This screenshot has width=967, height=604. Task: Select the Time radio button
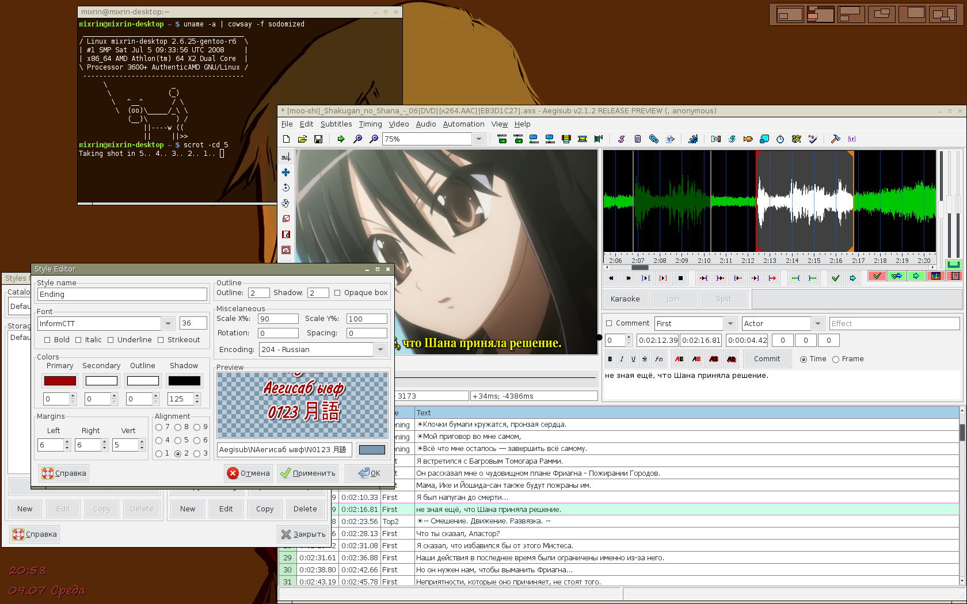[804, 359]
